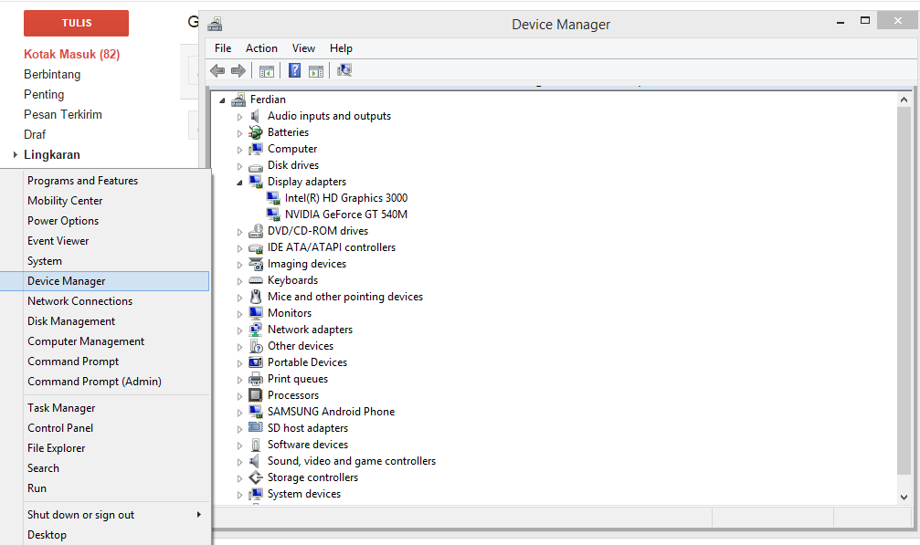920x545 pixels.
Task: Click the blue Help question mark icon
Action: (294, 71)
